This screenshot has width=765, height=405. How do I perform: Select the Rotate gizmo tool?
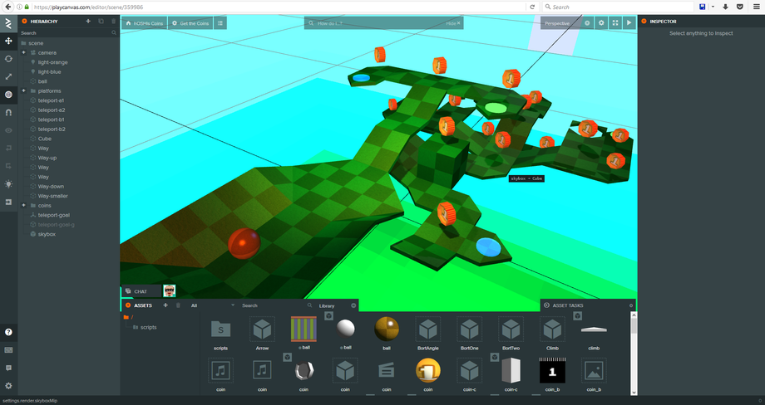click(8, 59)
